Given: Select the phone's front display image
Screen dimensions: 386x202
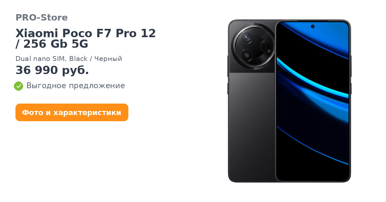Looking at the screenshot, I should click(x=313, y=101).
